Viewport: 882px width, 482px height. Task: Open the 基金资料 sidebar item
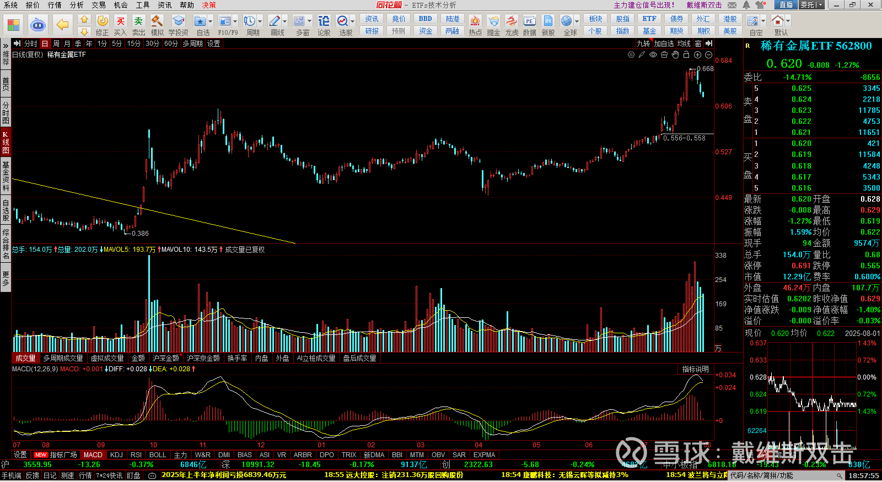(x=6, y=176)
